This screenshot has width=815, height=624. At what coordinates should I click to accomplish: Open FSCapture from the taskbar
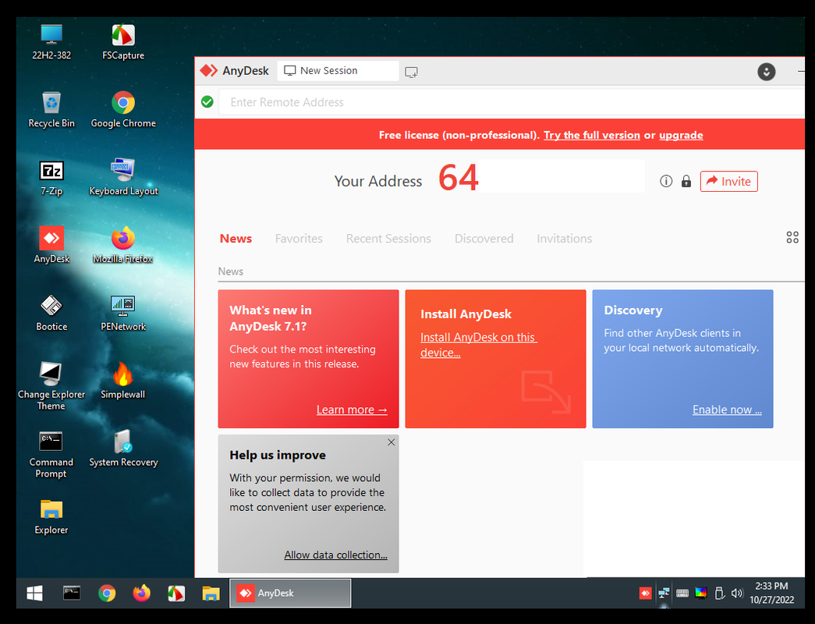(x=176, y=593)
